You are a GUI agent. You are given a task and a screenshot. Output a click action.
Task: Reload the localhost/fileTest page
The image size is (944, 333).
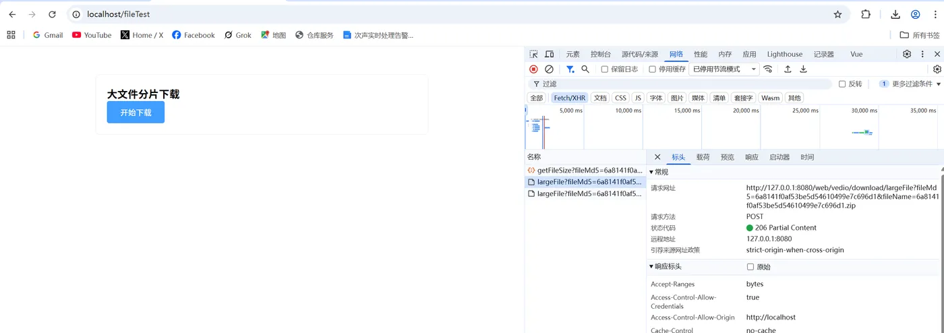(53, 14)
